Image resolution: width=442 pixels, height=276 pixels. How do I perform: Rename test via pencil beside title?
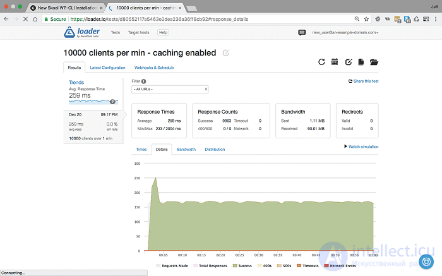[x=226, y=52]
